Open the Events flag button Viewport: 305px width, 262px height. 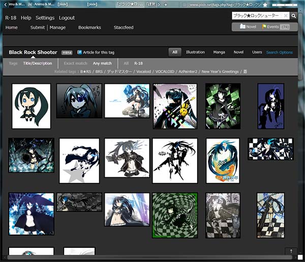pyautogui.click(x=276, y=26)
